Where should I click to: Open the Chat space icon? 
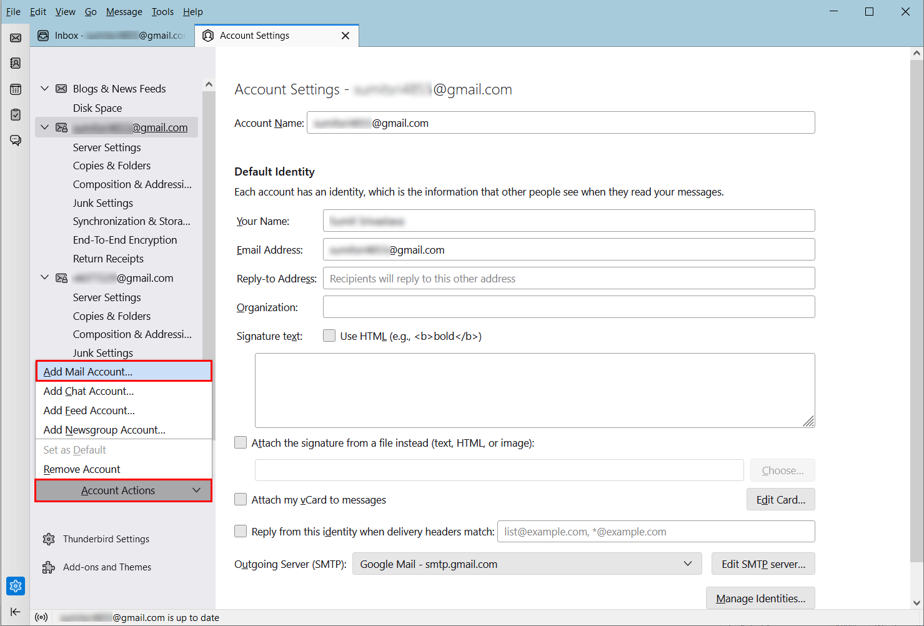[x=16, y=140]
